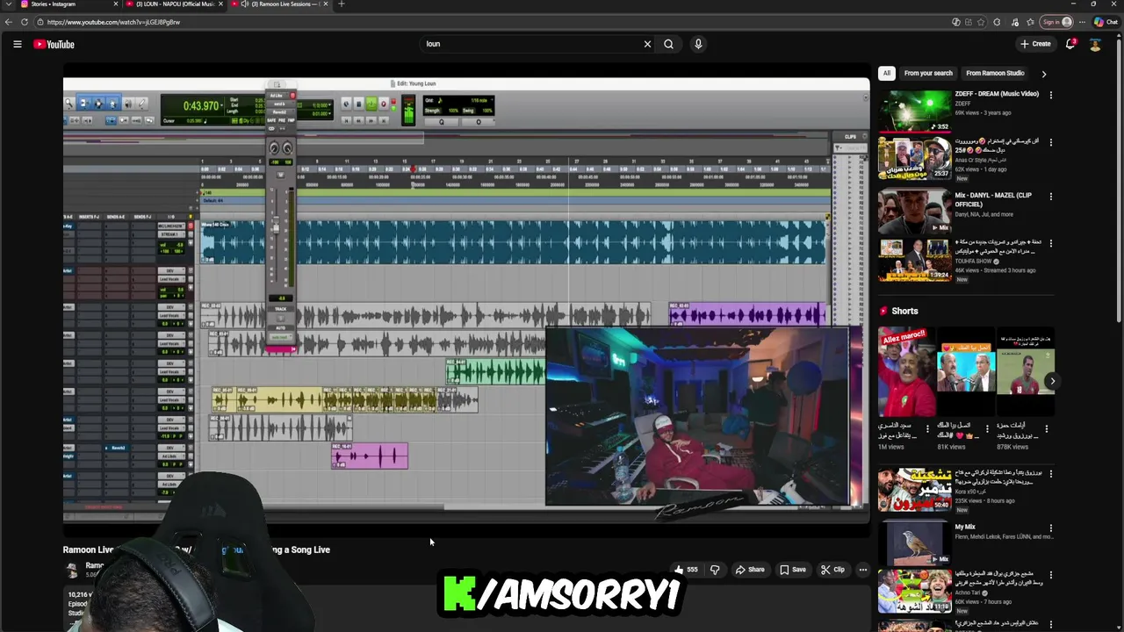
Task: Click the browser address bar URL
Action: coord(114,22)
